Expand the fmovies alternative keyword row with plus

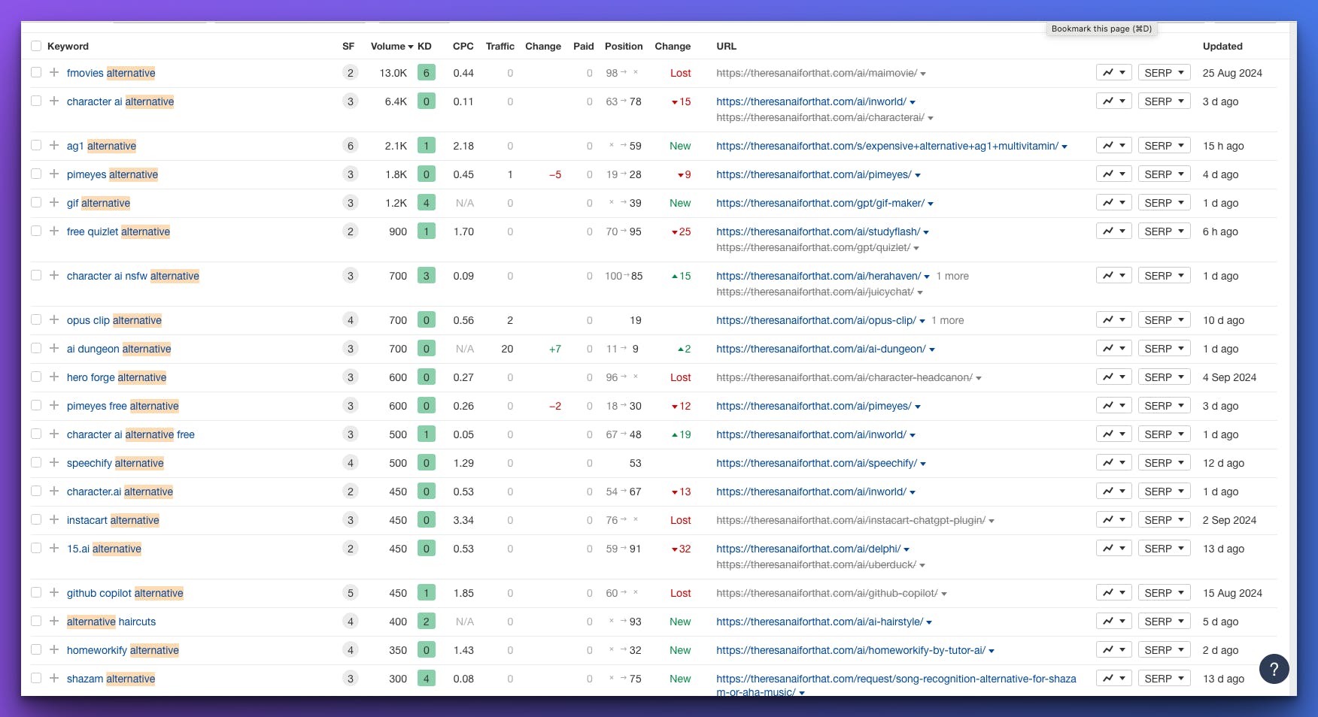click(x=54, y=73)
